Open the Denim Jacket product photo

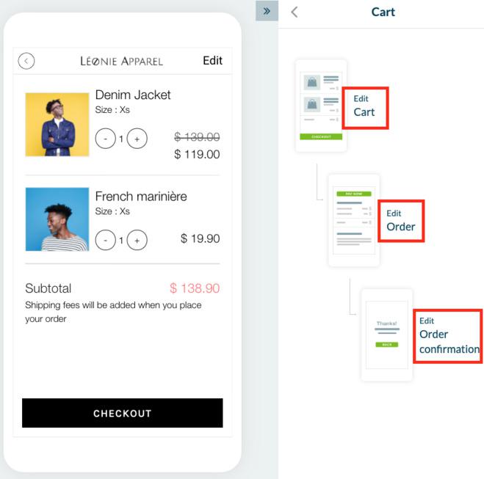click(57, 125)
